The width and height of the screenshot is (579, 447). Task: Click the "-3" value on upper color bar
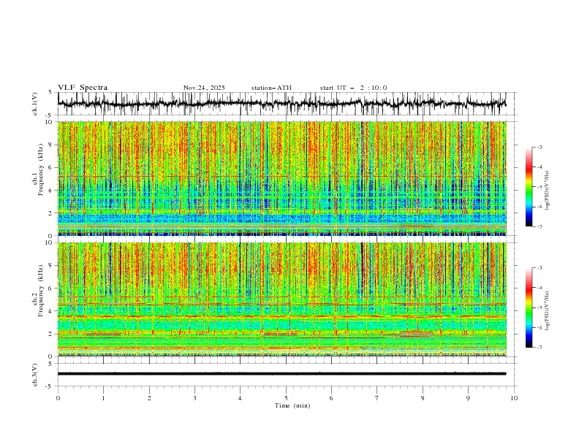coord(540,147)
